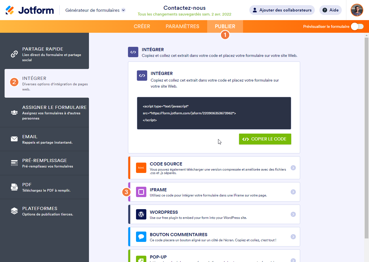Open the Générateur de formulaires dropdown
This screenshot has height=262, width=369.
click(x=96, y=10)
